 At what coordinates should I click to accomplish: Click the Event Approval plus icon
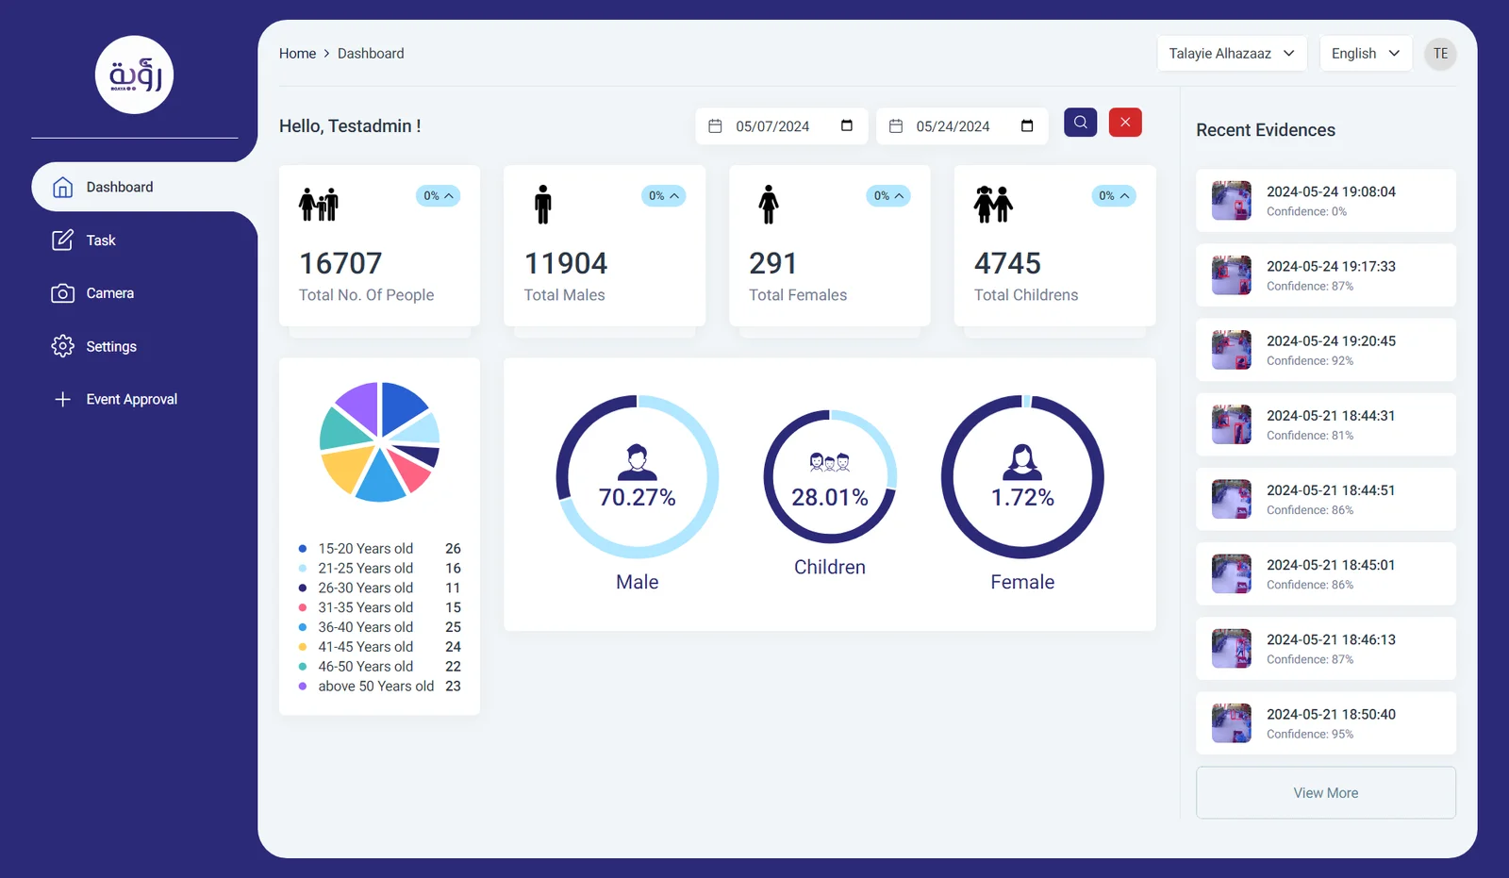[x=62, y=399]
